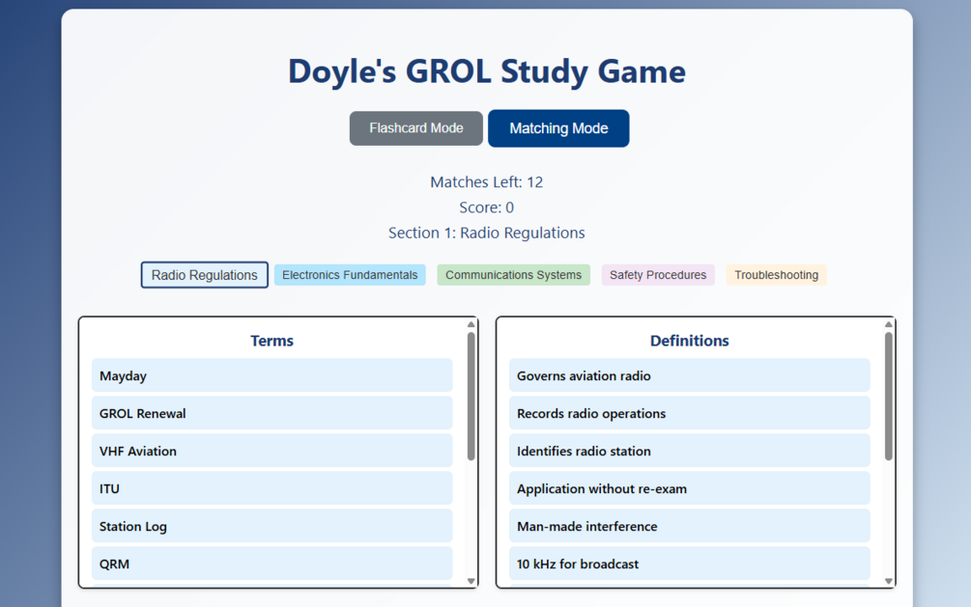The width and height of the screenshot is (971, 607).
Task: Click the Definitions list scroll-up arrow
Action: pyautogui.click(x=889, y=324)
